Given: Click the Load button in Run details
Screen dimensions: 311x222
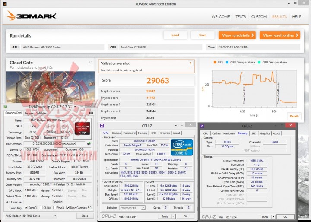Looking at the screenshot, I should [x=175, y=35].
